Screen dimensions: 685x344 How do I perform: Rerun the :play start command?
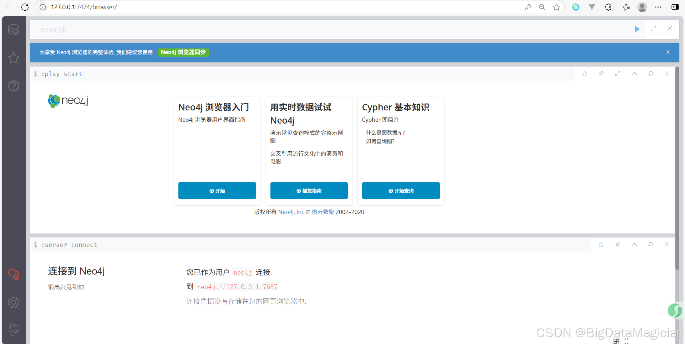(x=650, y=74)
